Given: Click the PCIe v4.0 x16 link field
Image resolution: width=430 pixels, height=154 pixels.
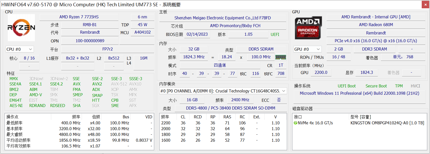Looking at the screenshot, I should click(376, 41).
